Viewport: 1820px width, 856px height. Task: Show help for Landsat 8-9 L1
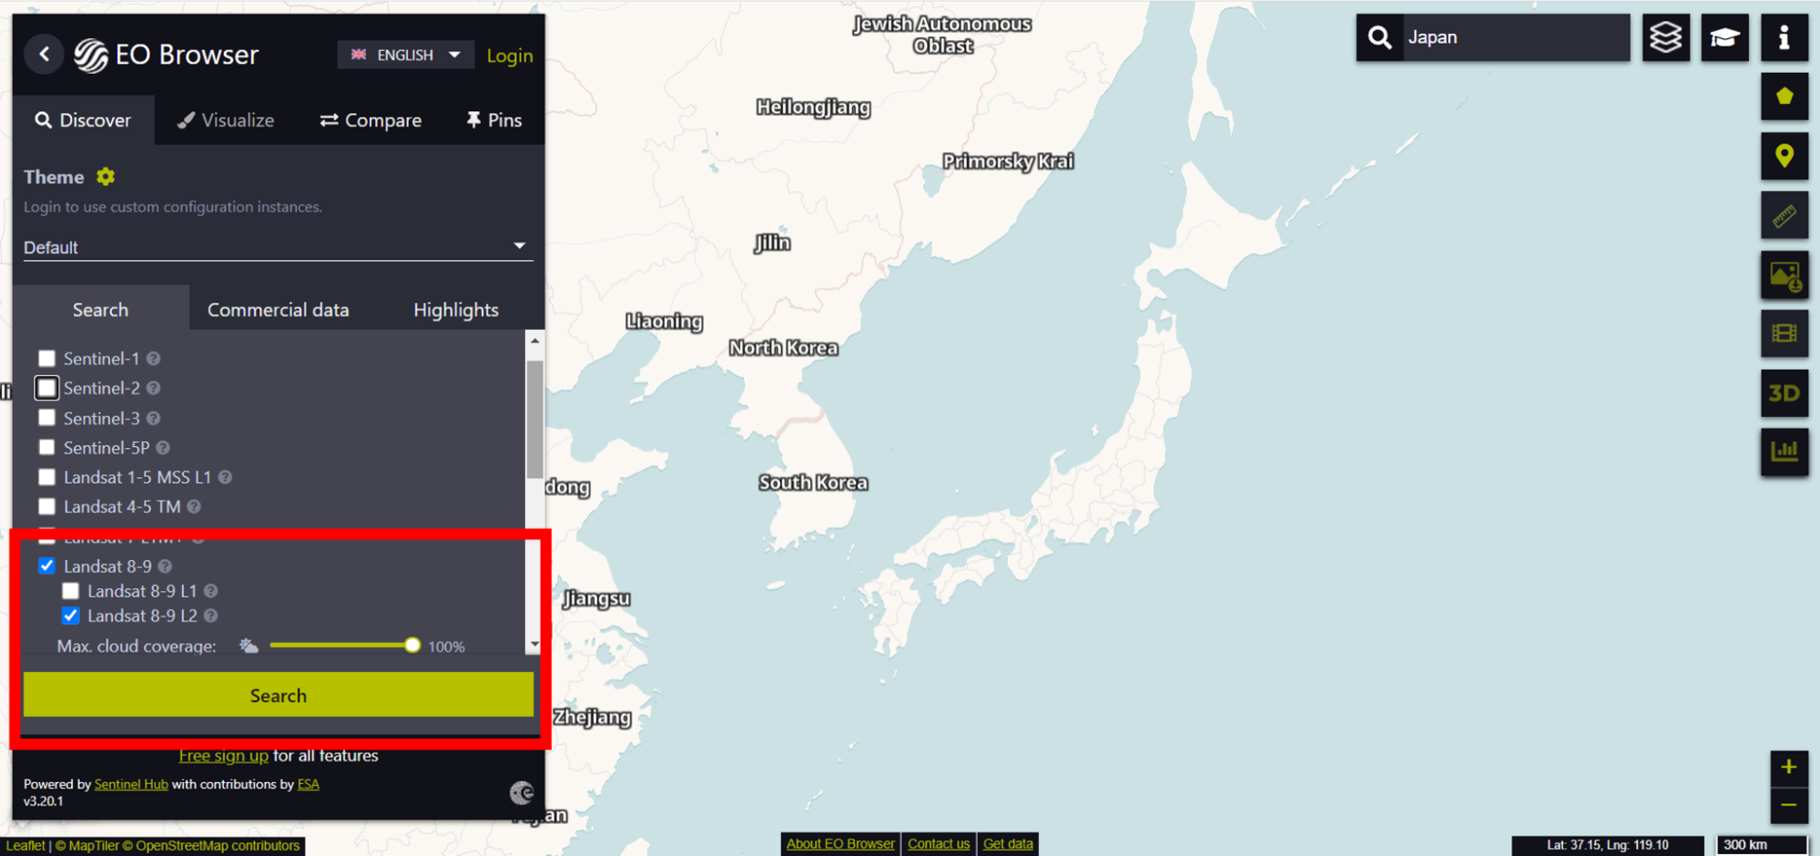coord(210,591)
